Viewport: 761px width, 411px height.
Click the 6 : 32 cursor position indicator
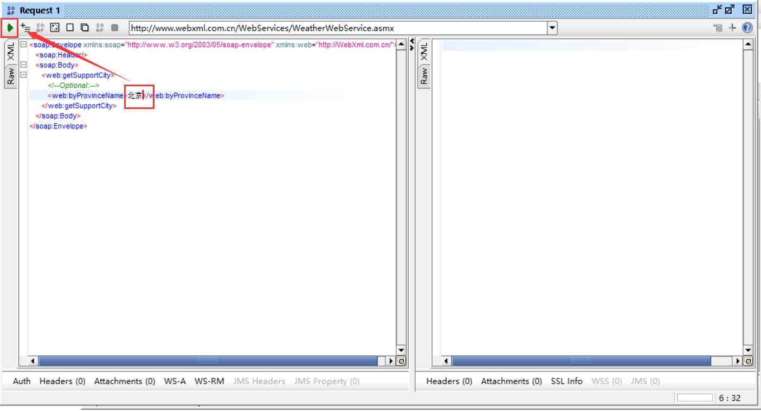(x=730, y=398)
